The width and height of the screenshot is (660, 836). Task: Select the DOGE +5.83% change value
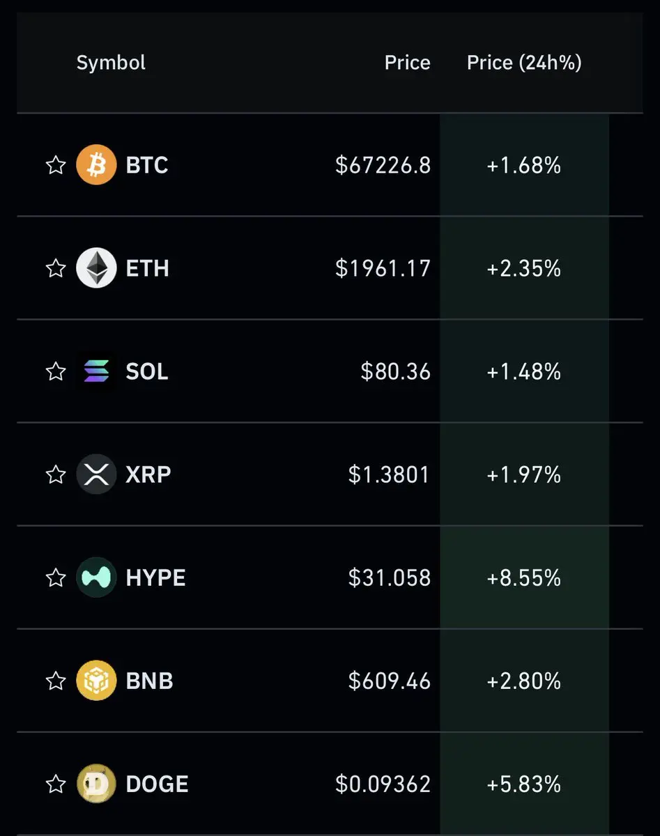(x=523, y=784)
